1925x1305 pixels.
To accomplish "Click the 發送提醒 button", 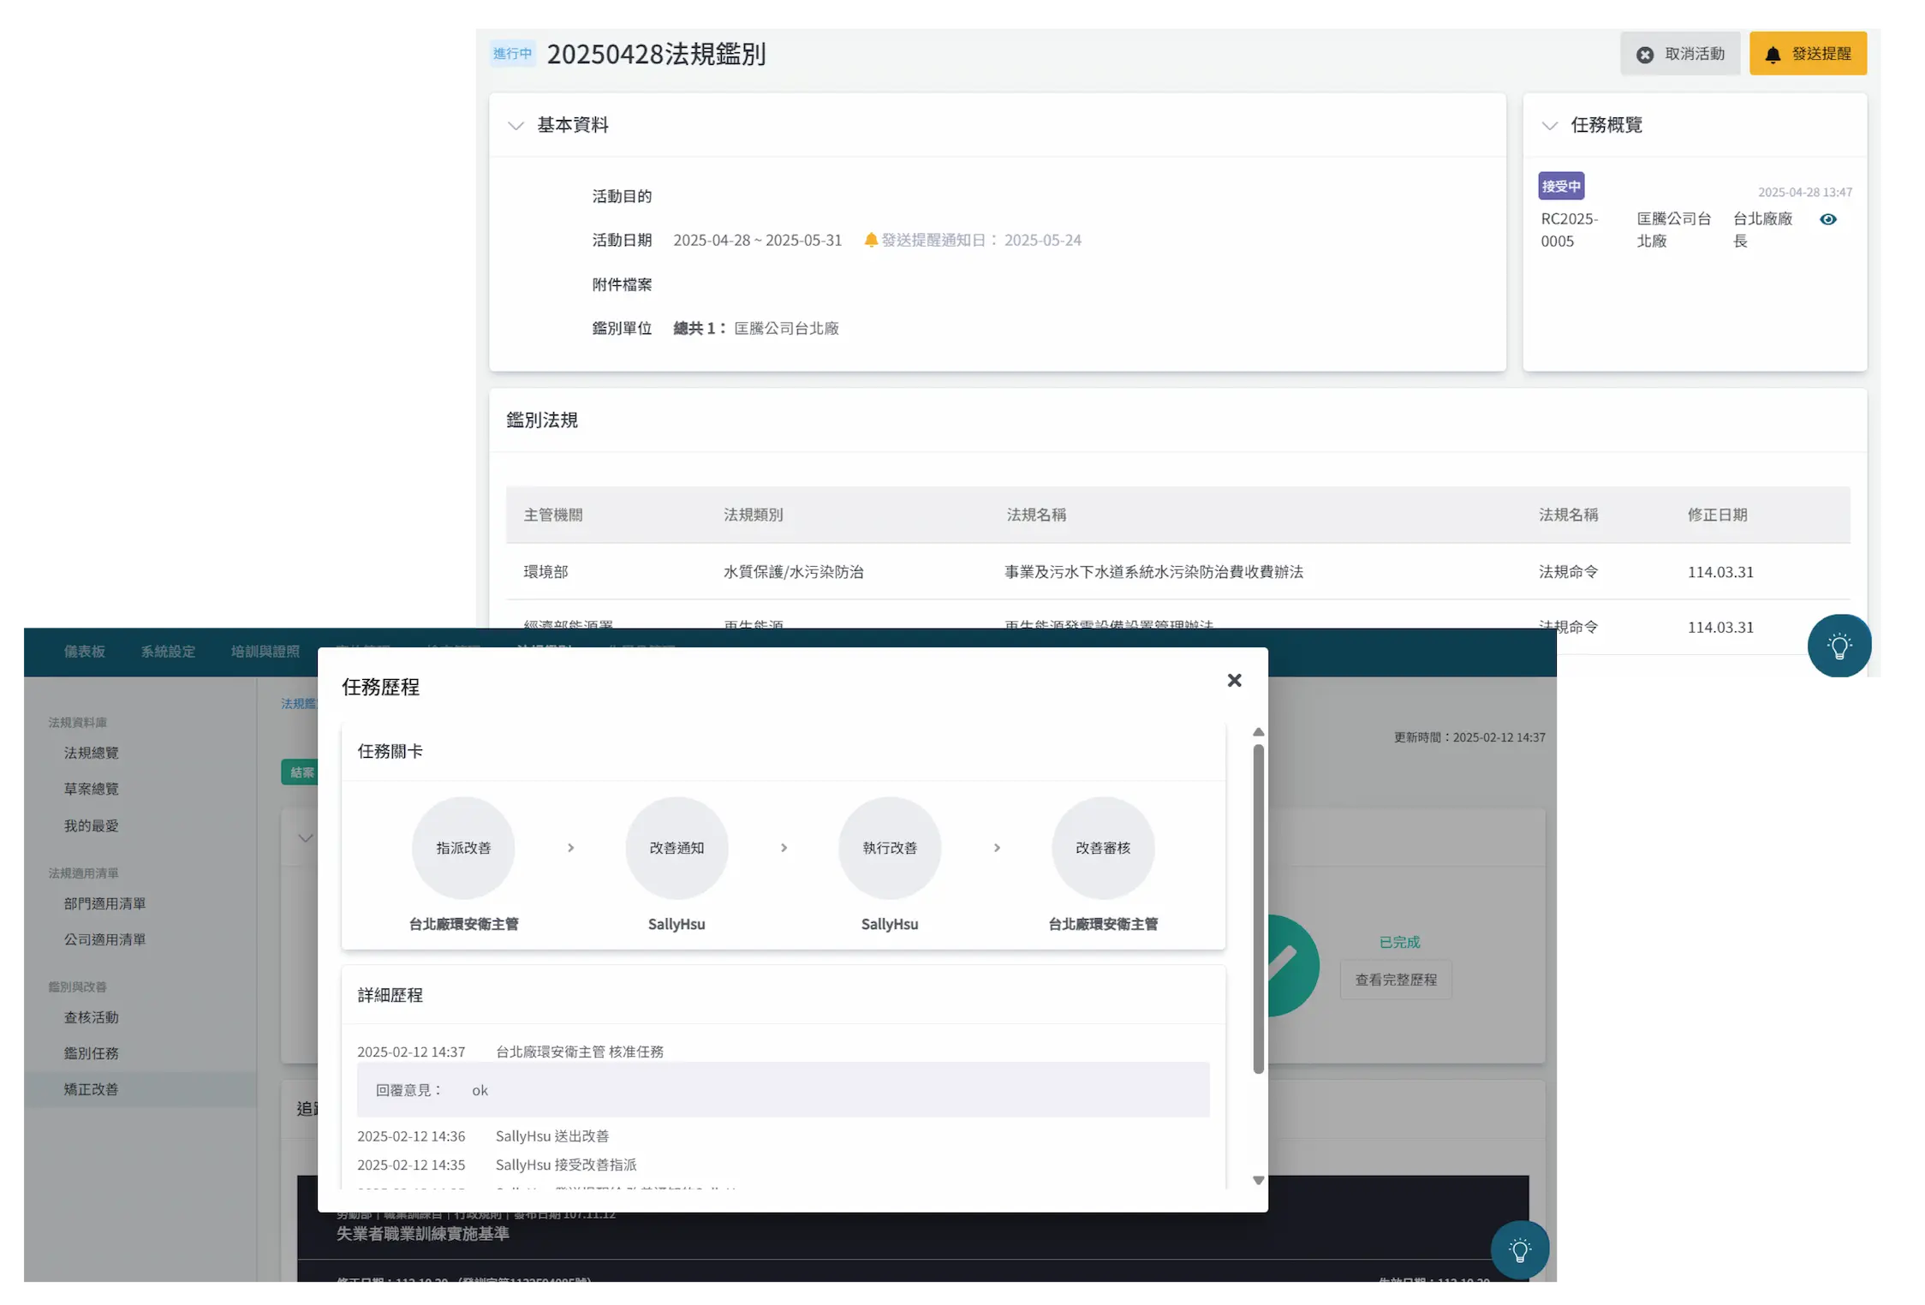I will tap(1808, 54).
